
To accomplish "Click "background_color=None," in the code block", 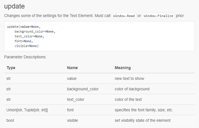I will point(35,31).
